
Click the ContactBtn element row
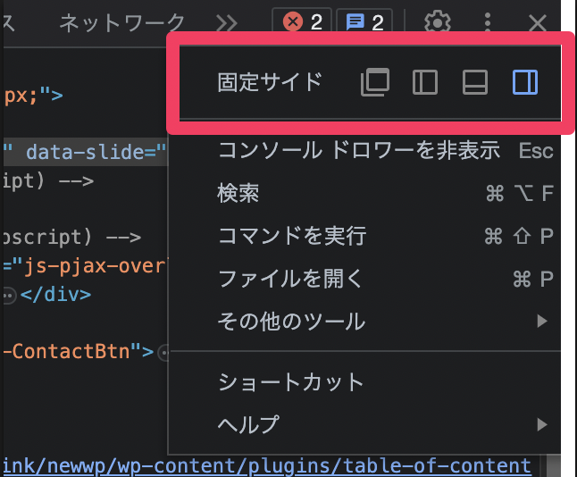79,351
